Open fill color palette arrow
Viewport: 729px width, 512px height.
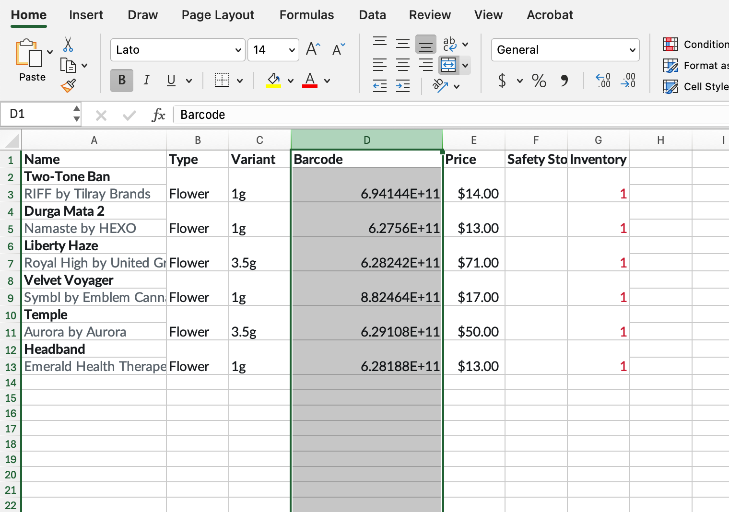pos(291,81)
